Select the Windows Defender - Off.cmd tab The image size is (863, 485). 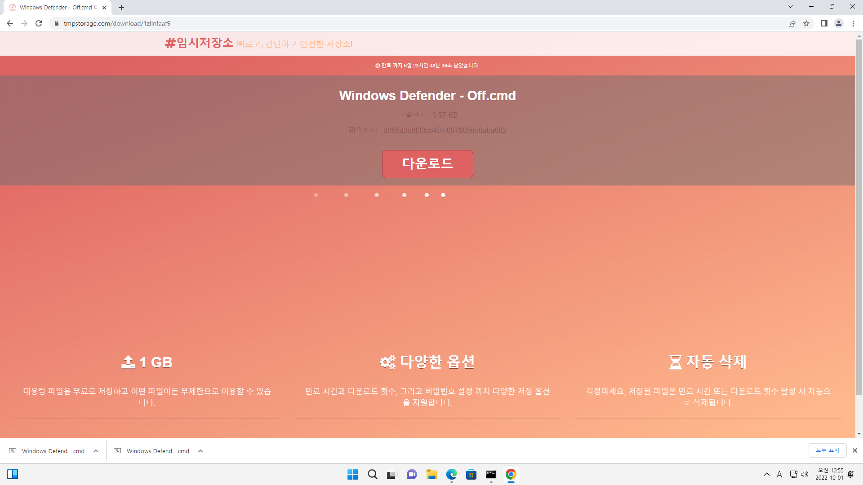point(58,8)
